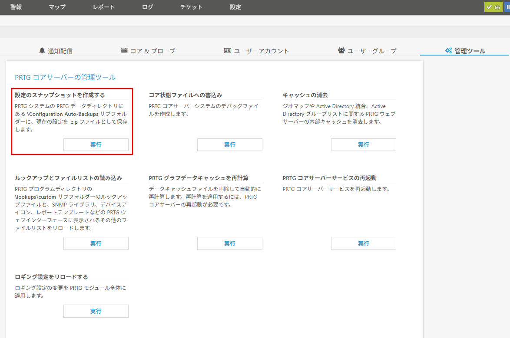Click 実行 under コア状態ファイルへの書込み

[x=230, y=144]
